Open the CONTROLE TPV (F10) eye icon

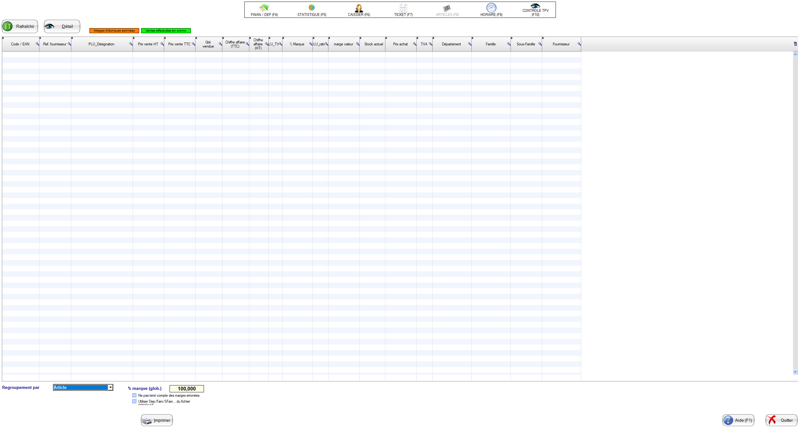coord(535,6)
